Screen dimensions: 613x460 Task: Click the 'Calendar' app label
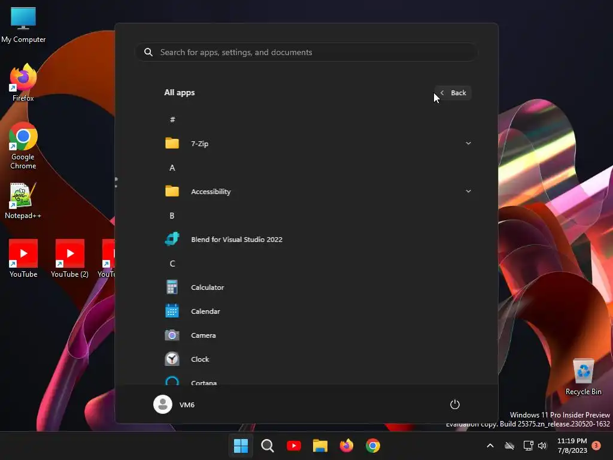[205, 311]
